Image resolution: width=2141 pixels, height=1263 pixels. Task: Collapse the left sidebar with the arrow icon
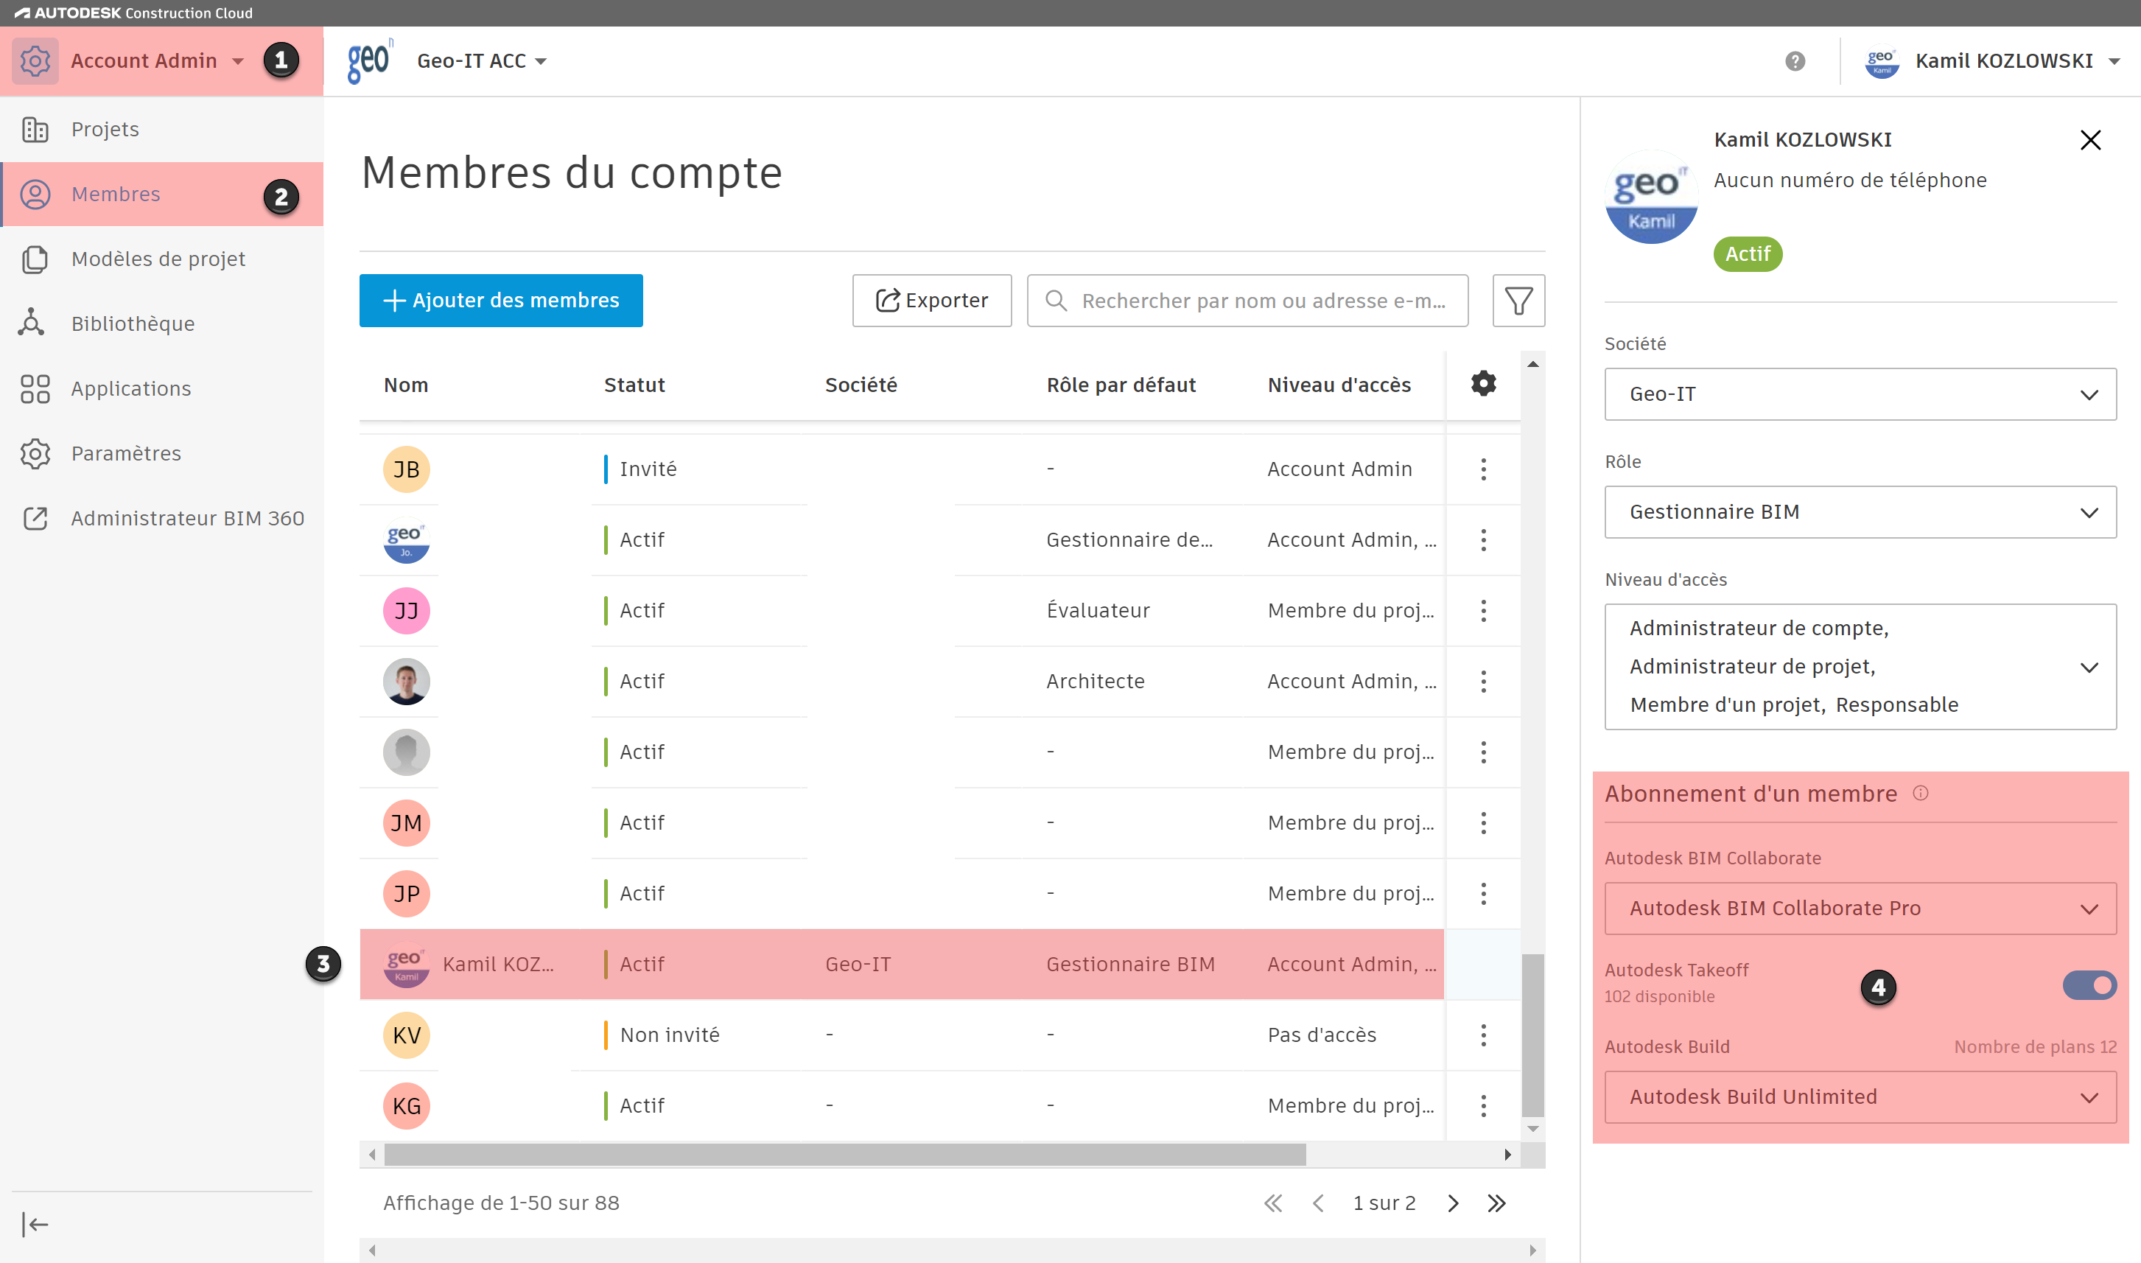(35, 1224)
